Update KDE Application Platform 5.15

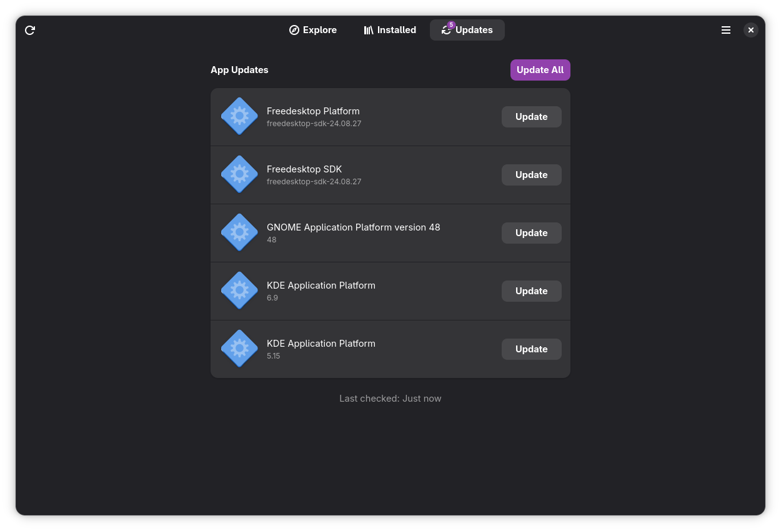(532, 349)
